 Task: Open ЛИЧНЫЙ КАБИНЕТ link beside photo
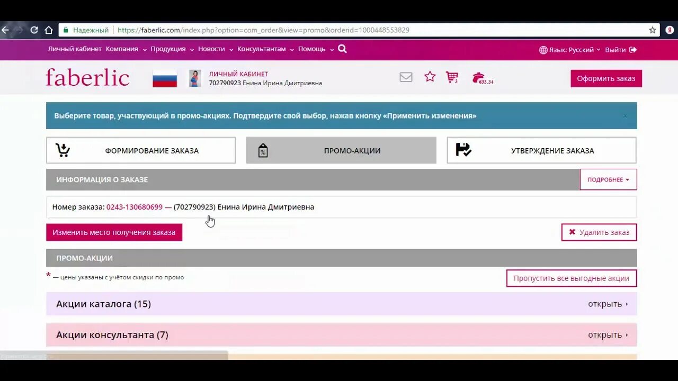[x=238, y=74]
